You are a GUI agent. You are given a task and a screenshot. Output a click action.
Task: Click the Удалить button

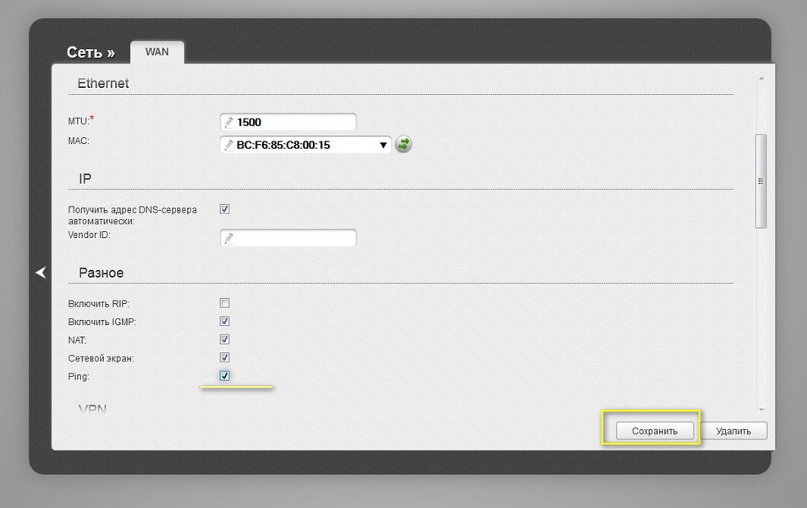(733, 431)
